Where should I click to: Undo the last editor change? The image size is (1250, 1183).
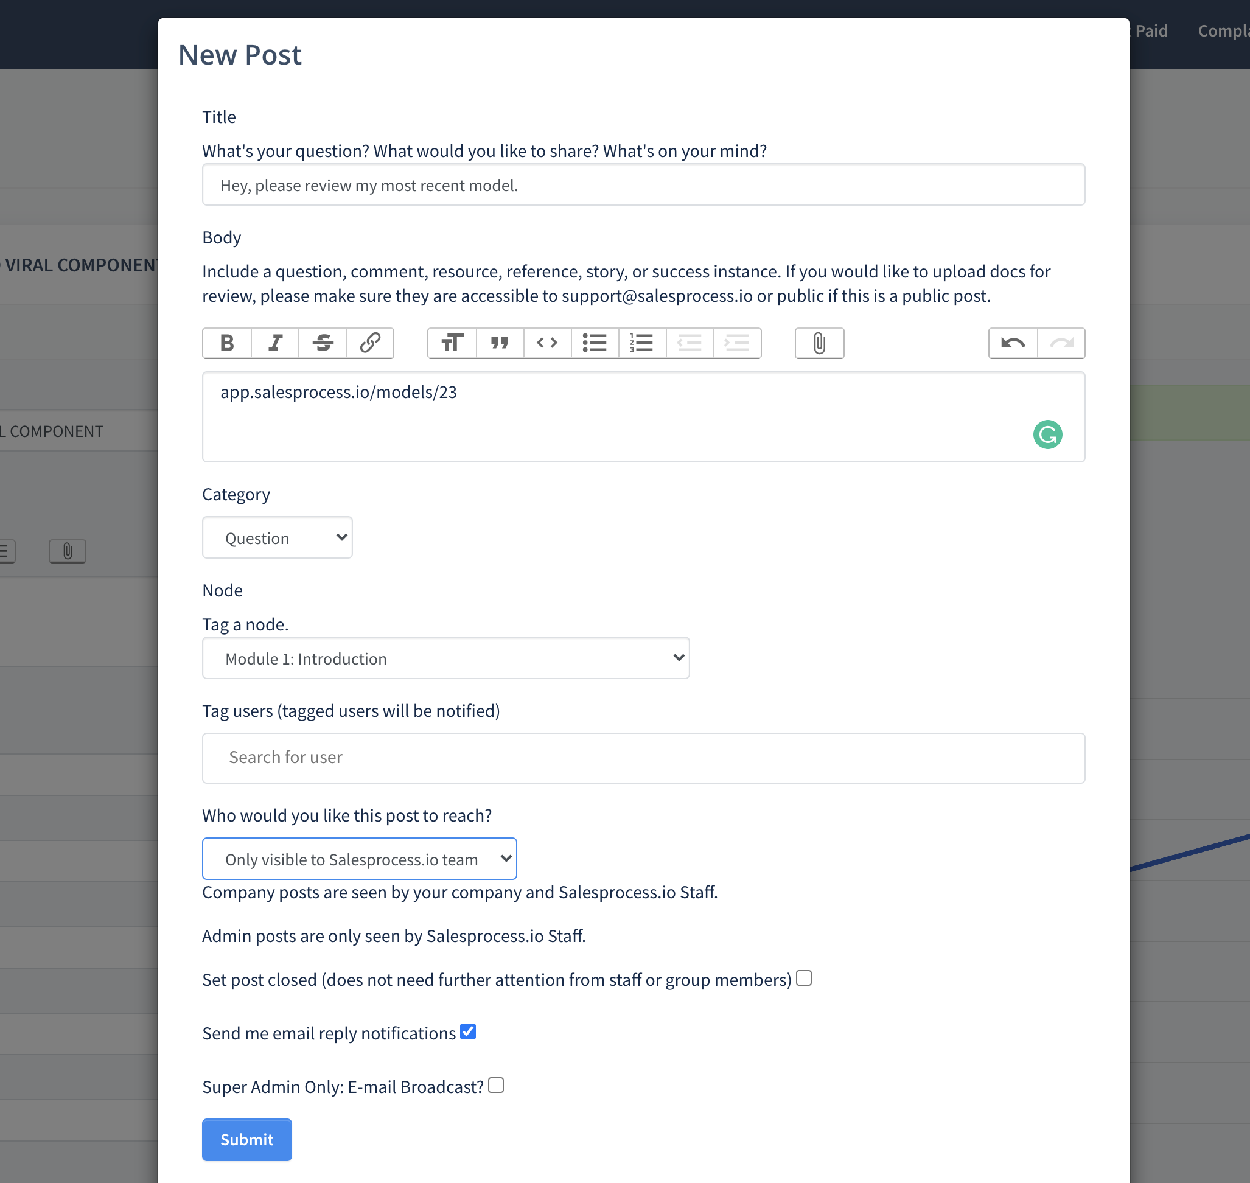click(1013, 343)
